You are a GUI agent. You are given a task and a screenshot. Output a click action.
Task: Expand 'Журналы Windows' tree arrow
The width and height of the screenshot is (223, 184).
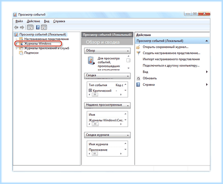(17, 44)
